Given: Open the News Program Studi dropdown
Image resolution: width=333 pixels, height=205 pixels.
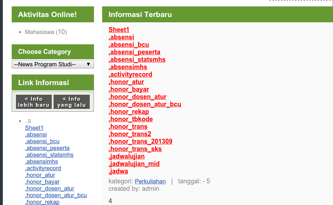Looking at the screenshot, I should pyautogui.click(x=52, y=64).
